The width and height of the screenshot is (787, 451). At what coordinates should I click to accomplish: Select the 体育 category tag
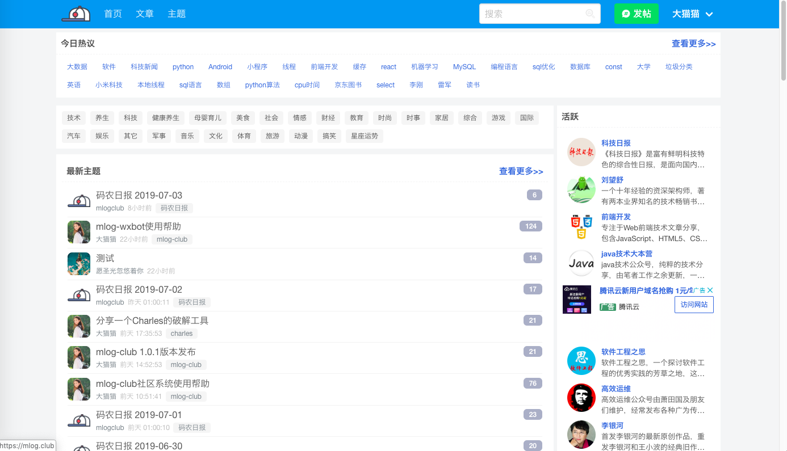[244, 136]
